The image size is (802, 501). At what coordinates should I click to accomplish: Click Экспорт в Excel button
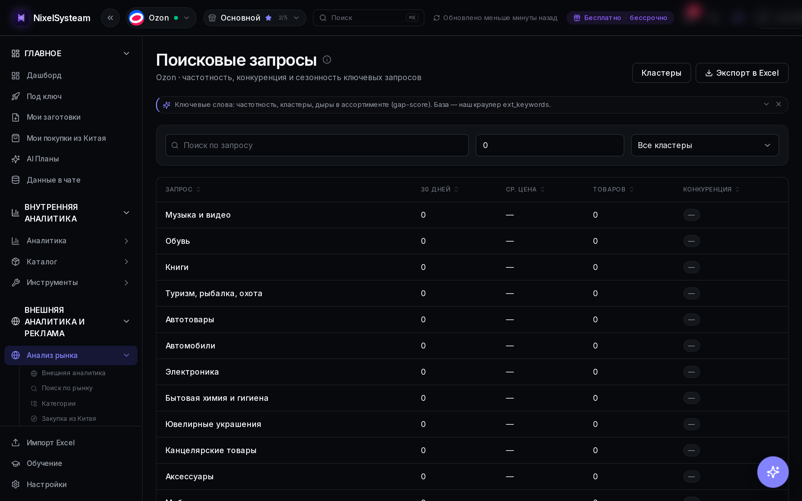pyautogui.click(x=742, y=73)
